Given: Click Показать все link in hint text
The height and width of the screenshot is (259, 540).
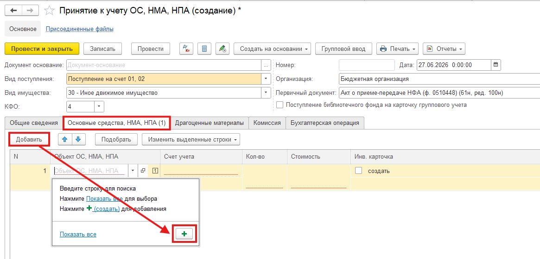Looking at the screenshot, I should click(104, 198).
